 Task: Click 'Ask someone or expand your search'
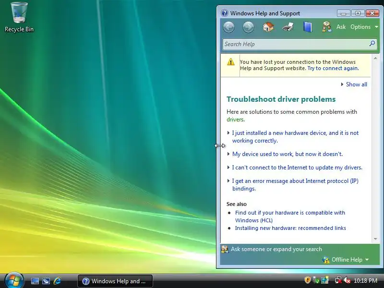pos(276,249)
